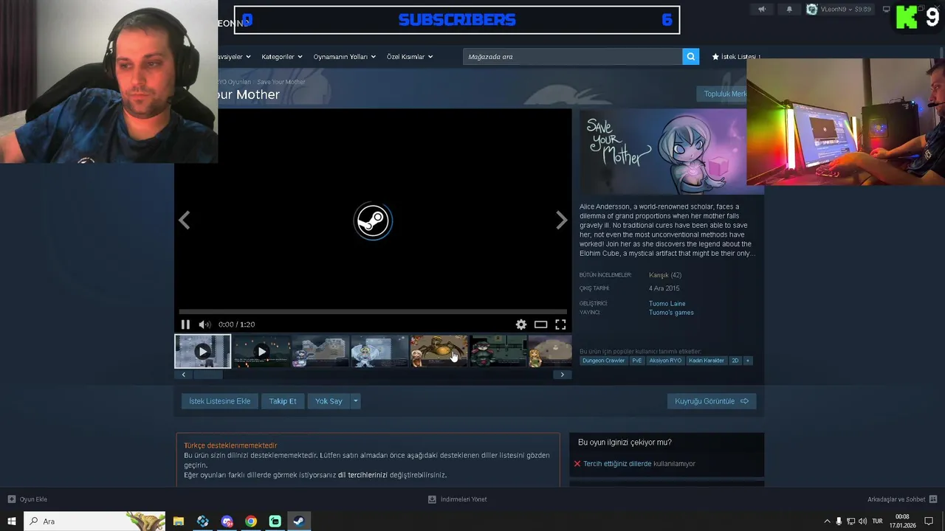Click the video progress bar
945x531 pixels.
click(x=373, y=312)
